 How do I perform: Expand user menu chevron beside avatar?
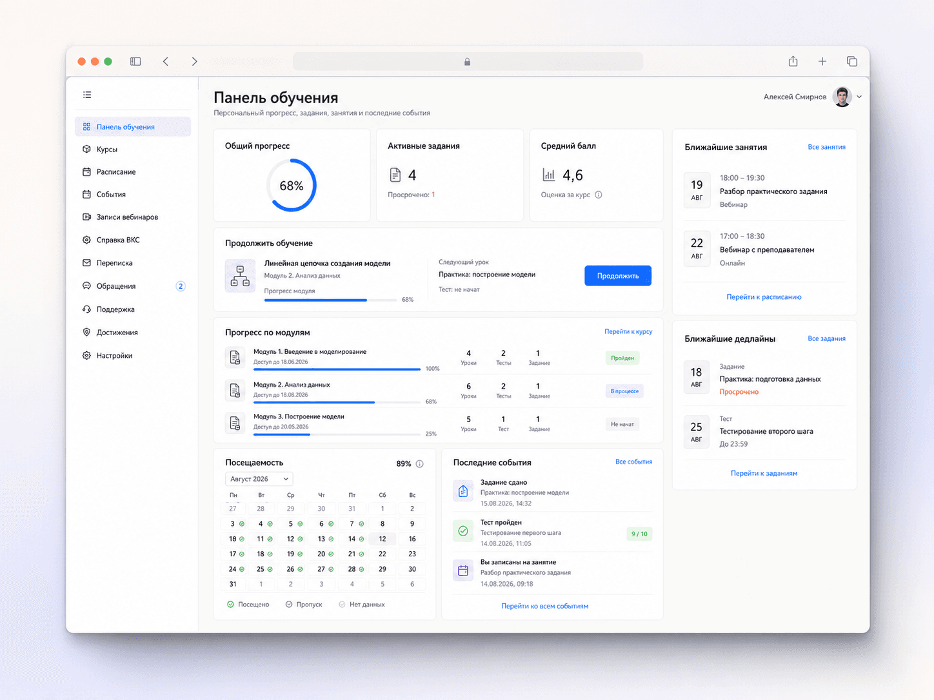click(x=859, y=97)
